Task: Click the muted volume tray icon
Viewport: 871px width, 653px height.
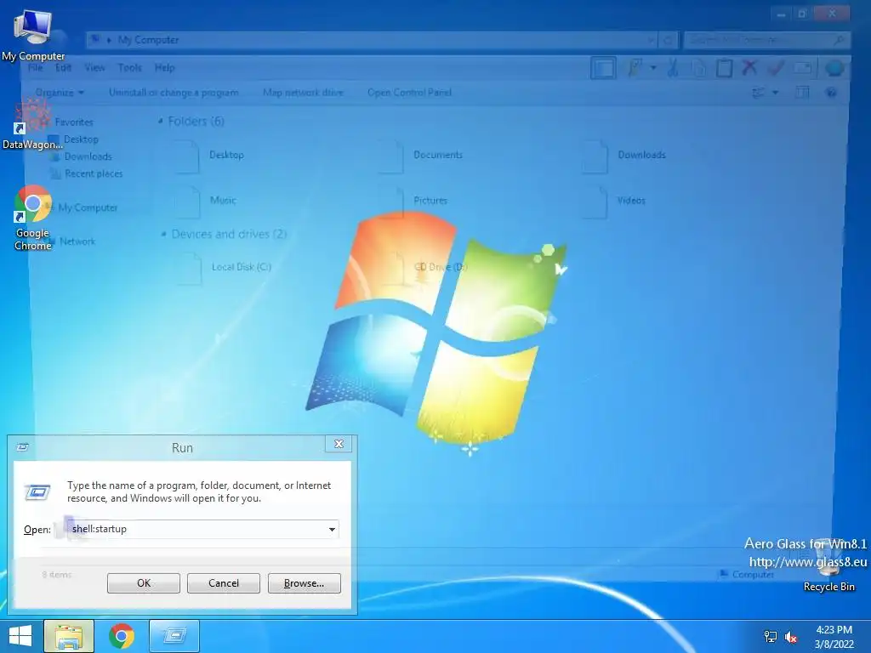Action: click(791, 637)
